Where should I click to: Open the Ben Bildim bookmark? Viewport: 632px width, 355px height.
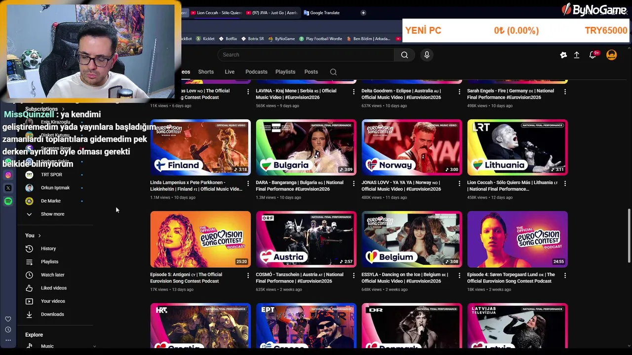point(368,38)
